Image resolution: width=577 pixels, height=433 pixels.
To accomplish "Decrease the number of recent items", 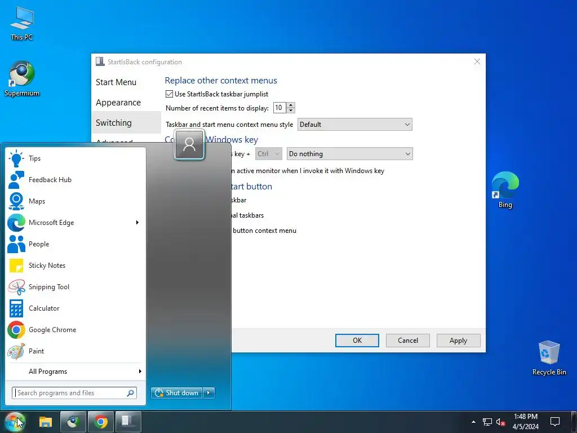I will tap(291, 111).
